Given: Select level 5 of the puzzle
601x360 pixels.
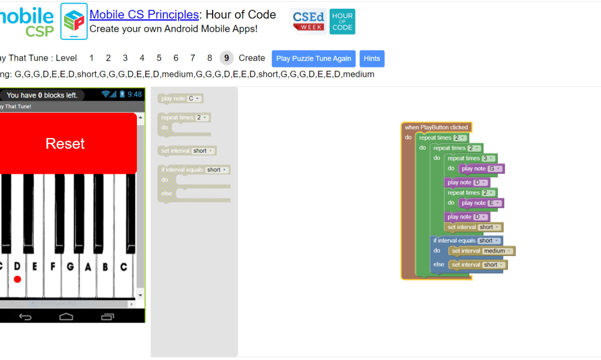Looking at the screenshot, I should (x=159, y=58).
